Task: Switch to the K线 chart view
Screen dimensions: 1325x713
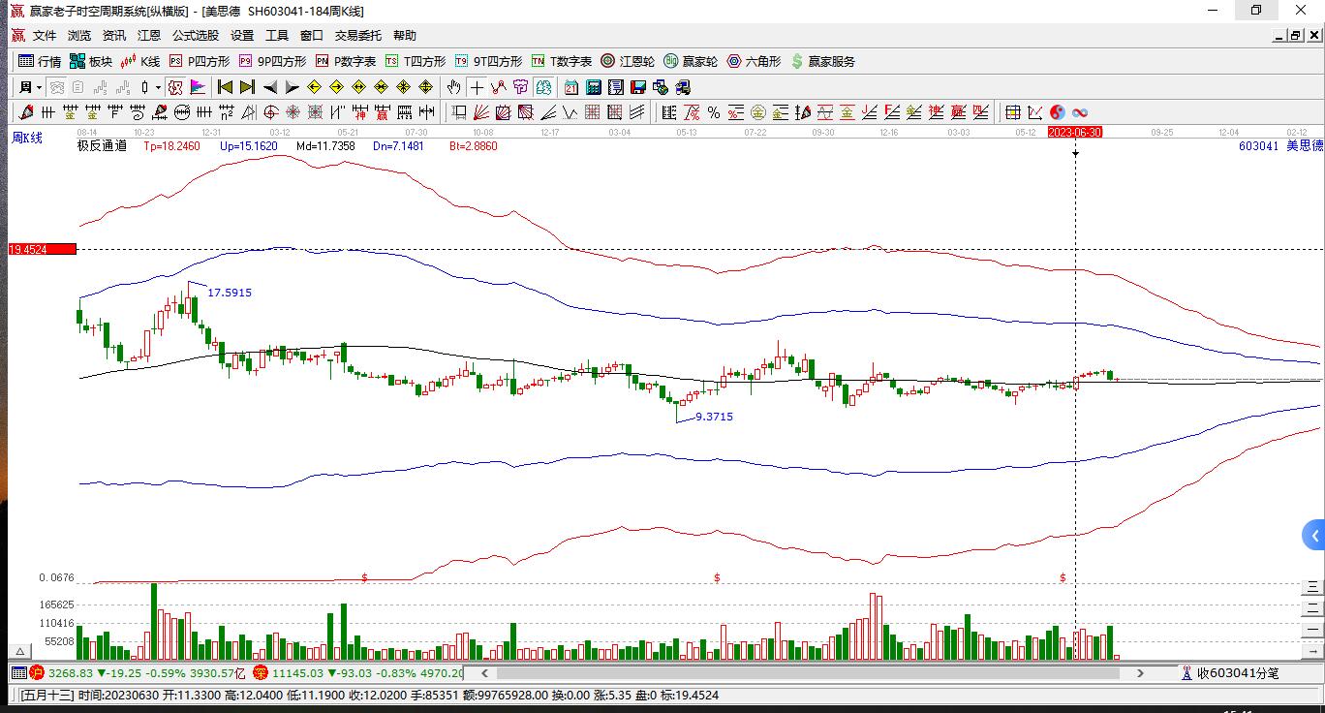Action: click(x=140, y=61)
